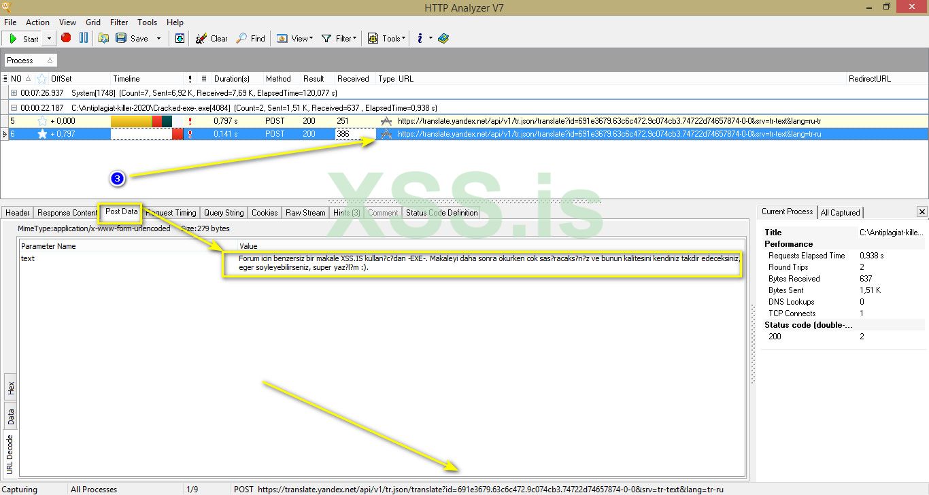Viewport: 929px width, 495px height.
Task: Open the Start button dropdown arrow
Action: 49,39
